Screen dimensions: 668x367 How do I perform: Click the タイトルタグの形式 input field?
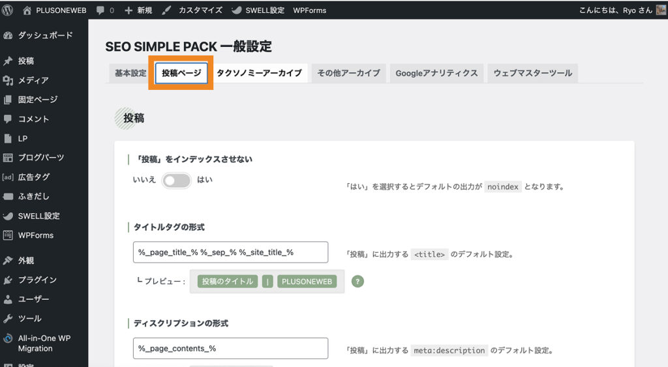coord(230,252)
